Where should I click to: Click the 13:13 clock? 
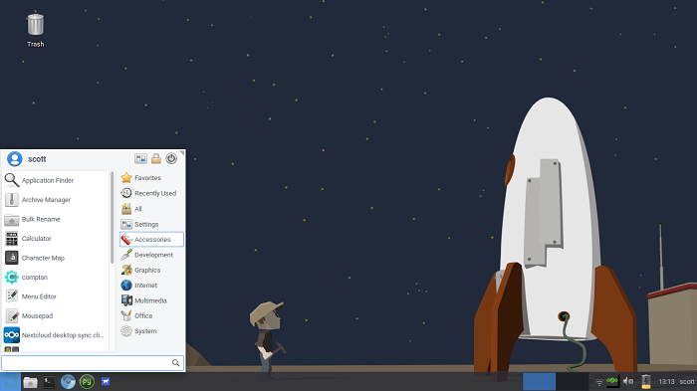666,382
